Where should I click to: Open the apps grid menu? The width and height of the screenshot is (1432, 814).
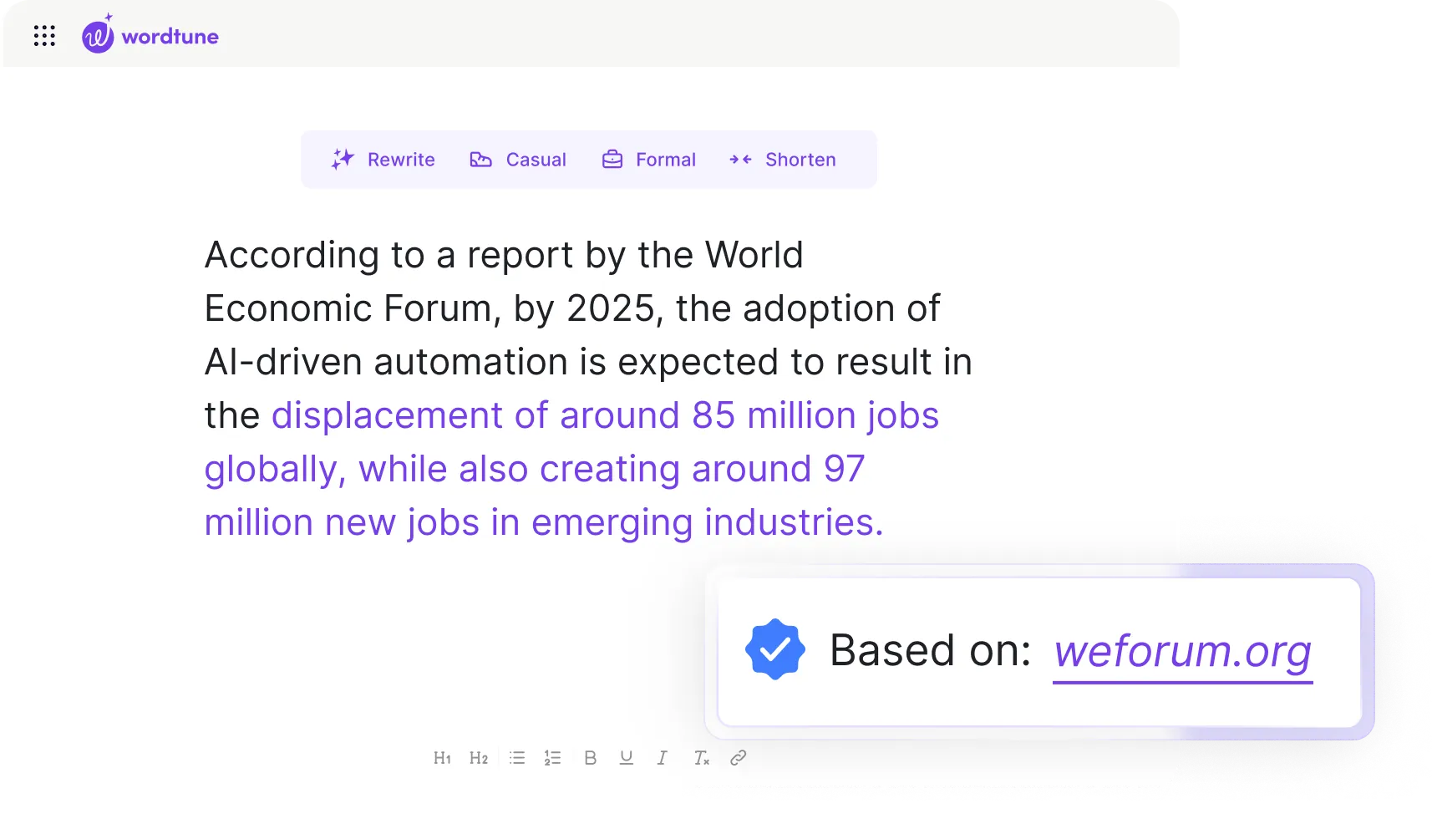coord(44,35)
